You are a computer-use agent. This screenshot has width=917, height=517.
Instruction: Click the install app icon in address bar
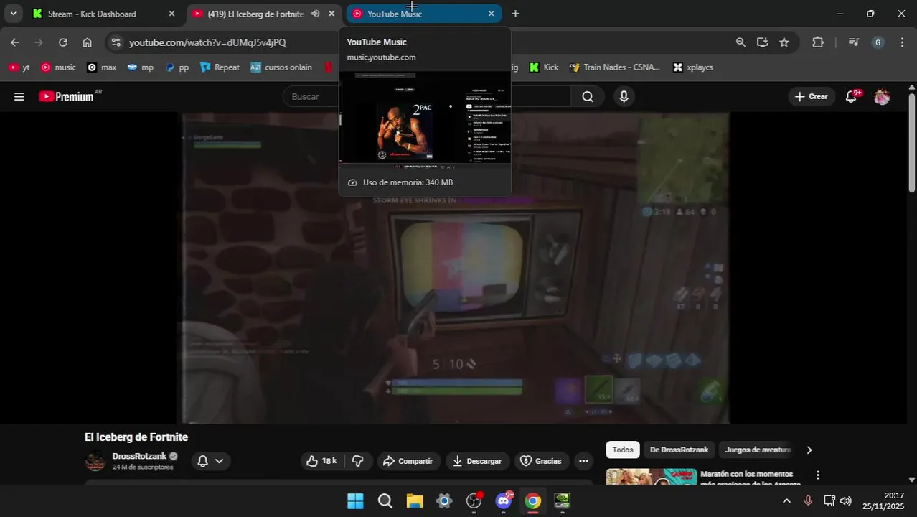(x=762, y=42)
